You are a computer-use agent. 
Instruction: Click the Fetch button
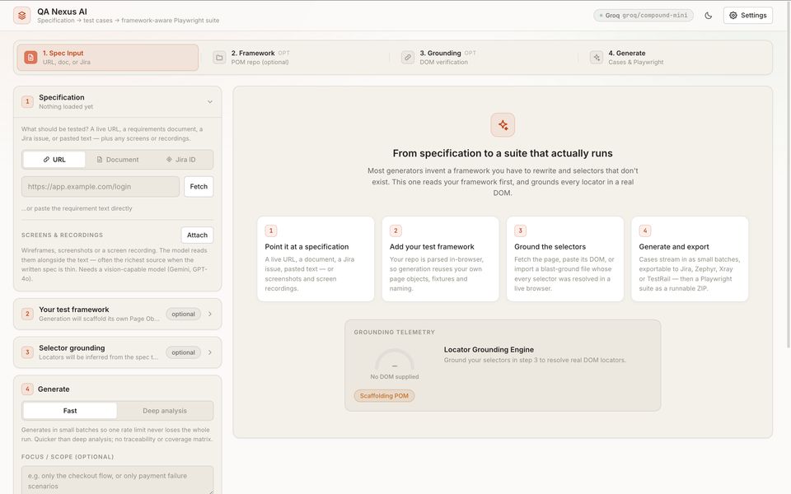coord(199,187)
